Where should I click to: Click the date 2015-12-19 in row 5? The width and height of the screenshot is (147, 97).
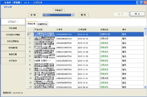click(83, 52)
